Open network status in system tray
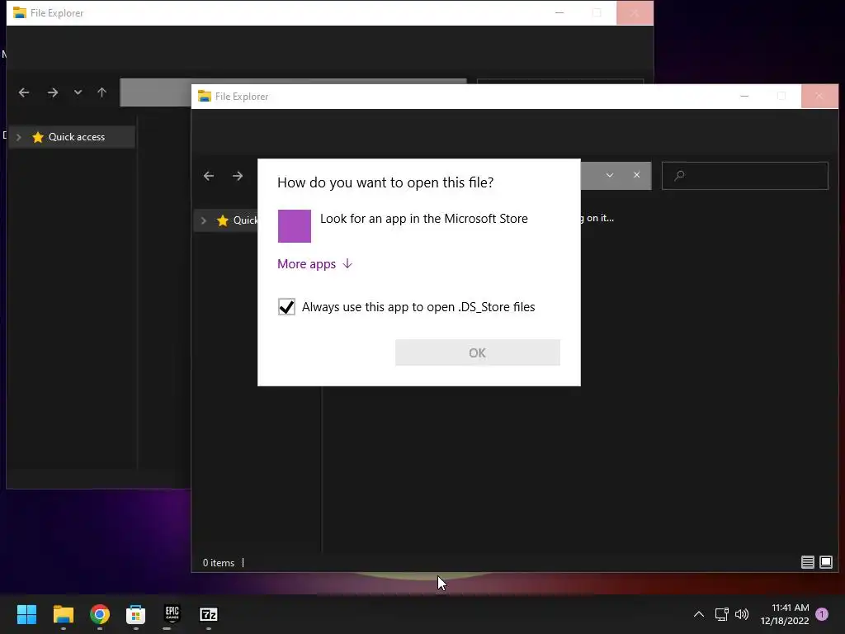 coord(721,614)
